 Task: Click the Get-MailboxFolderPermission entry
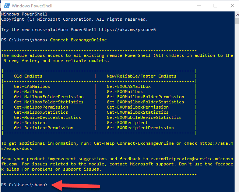click(x=49, y=97)
